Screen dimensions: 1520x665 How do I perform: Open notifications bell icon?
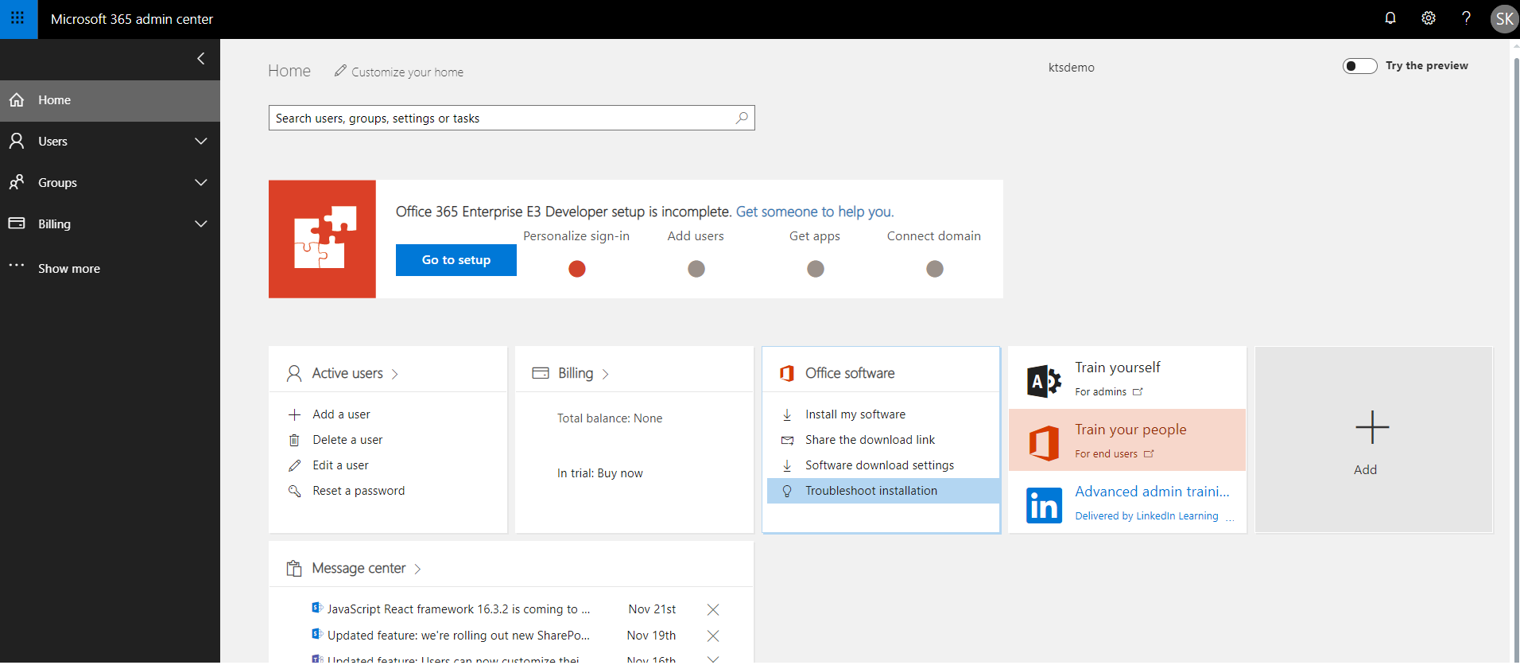click(x=1390, y=18)
